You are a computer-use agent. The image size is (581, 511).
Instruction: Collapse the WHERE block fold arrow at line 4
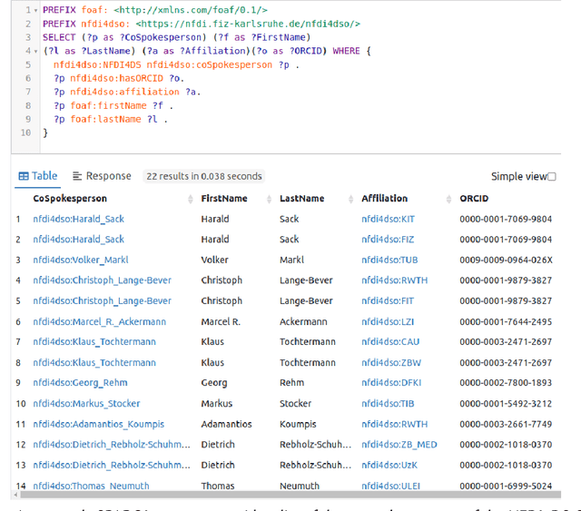(34, 52)
